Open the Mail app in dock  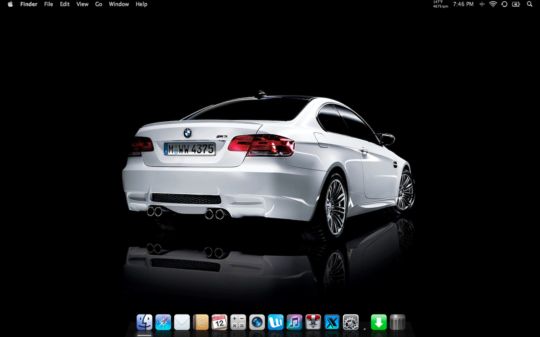click(x=182, y=322)
